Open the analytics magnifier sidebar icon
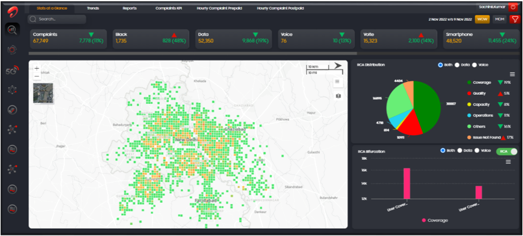This screenshot has height=236, width=523. (12, 31)
